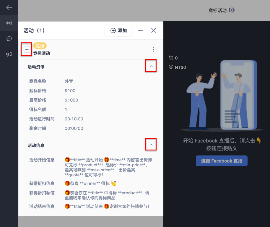Click the 活动进行时间 label
The image size is (270, 227).
click(x=42, y=119)
